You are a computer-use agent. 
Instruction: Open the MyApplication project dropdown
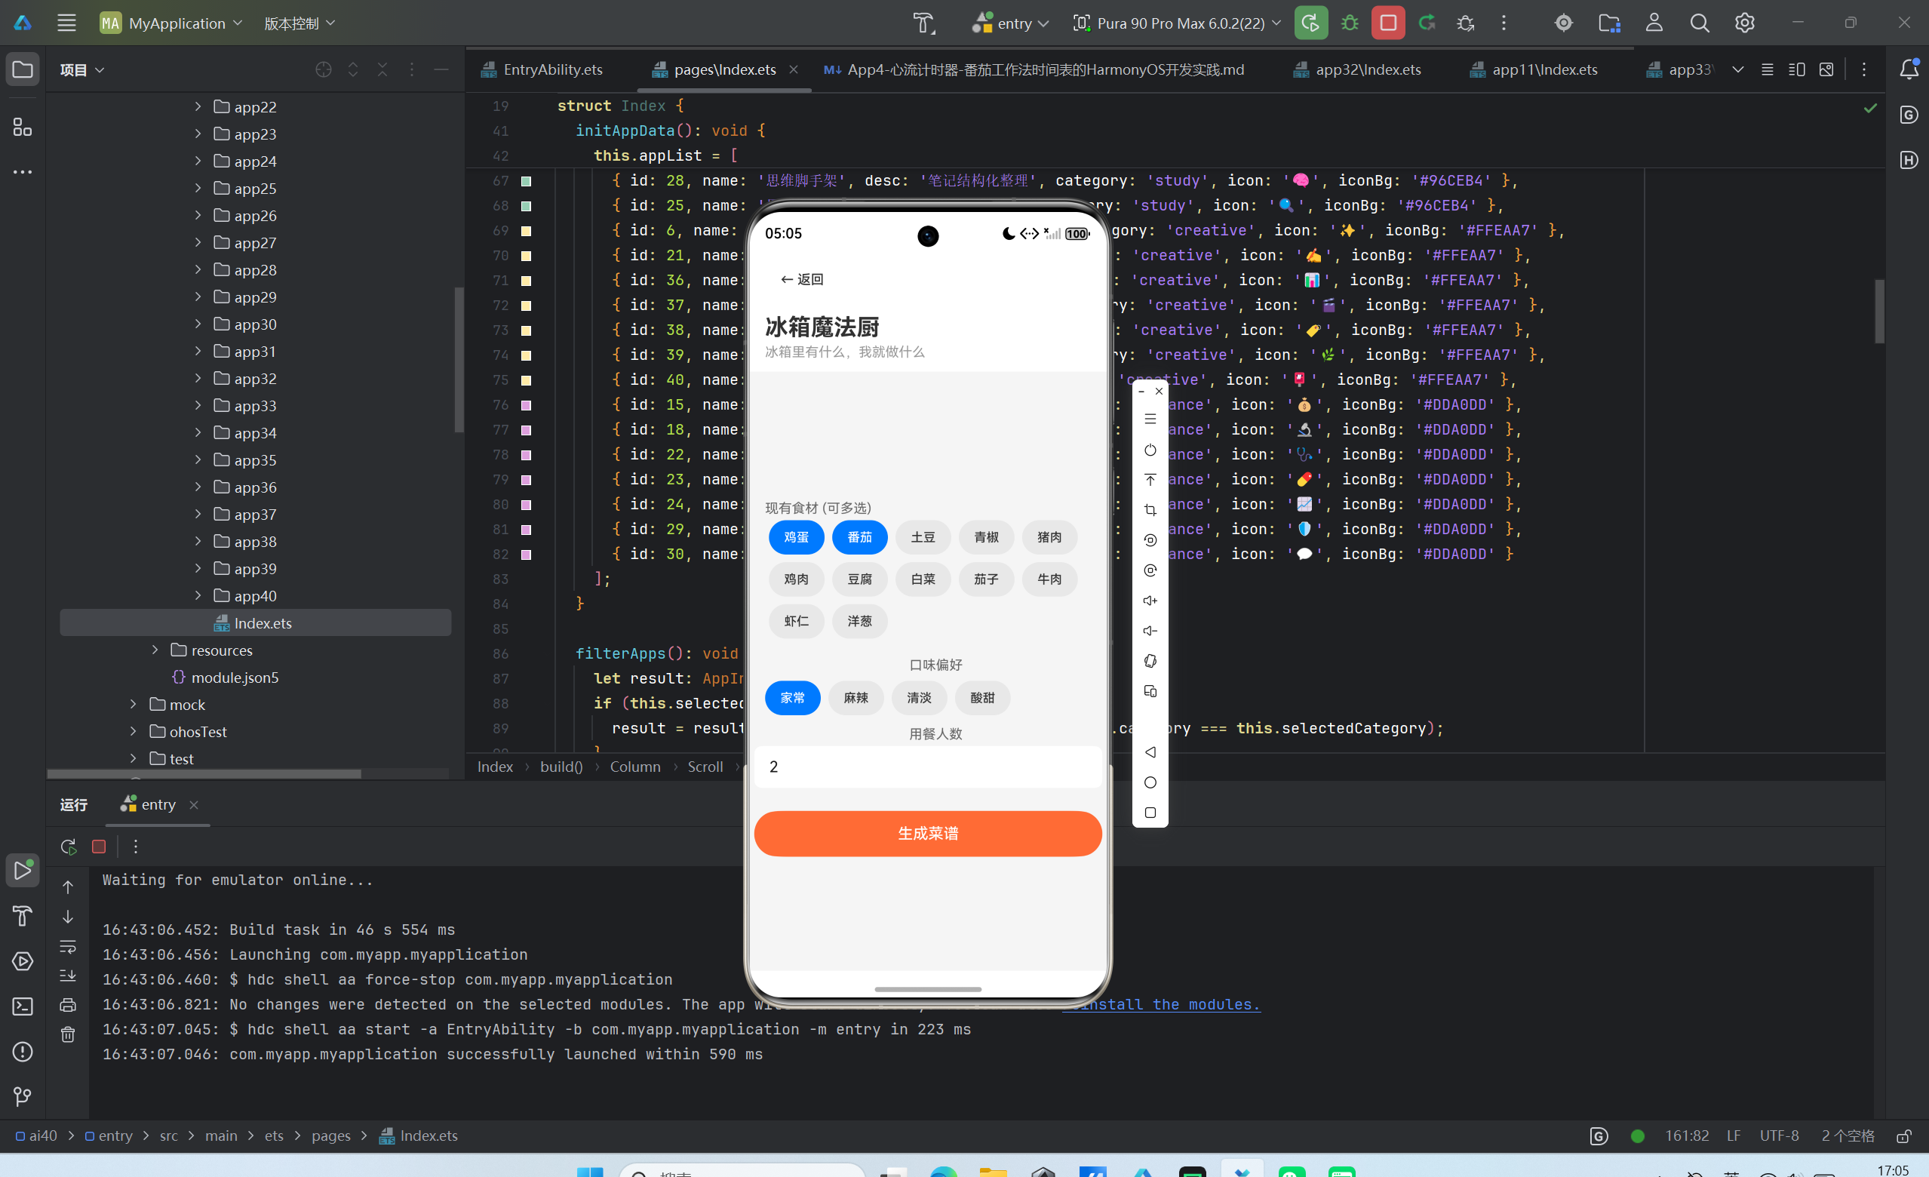tap(171, 23)
